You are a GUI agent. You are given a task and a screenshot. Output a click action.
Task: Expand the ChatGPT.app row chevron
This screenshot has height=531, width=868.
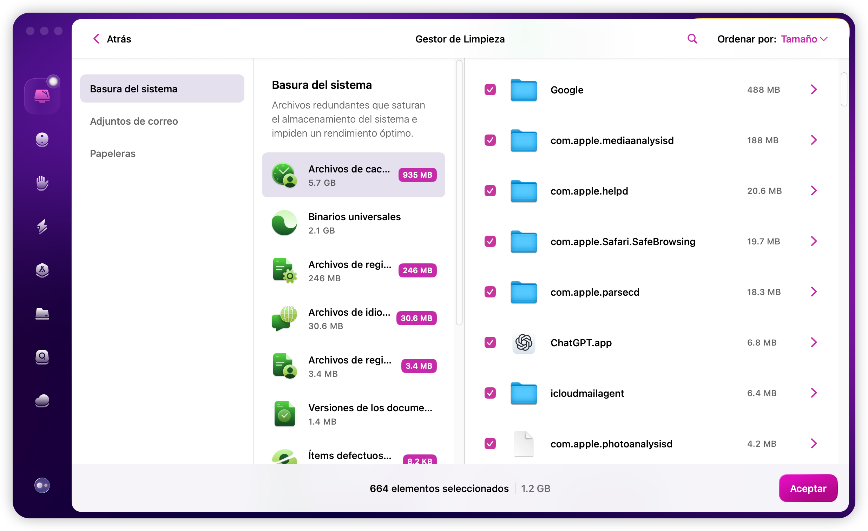pyautogui.click(x=813, y=342)
